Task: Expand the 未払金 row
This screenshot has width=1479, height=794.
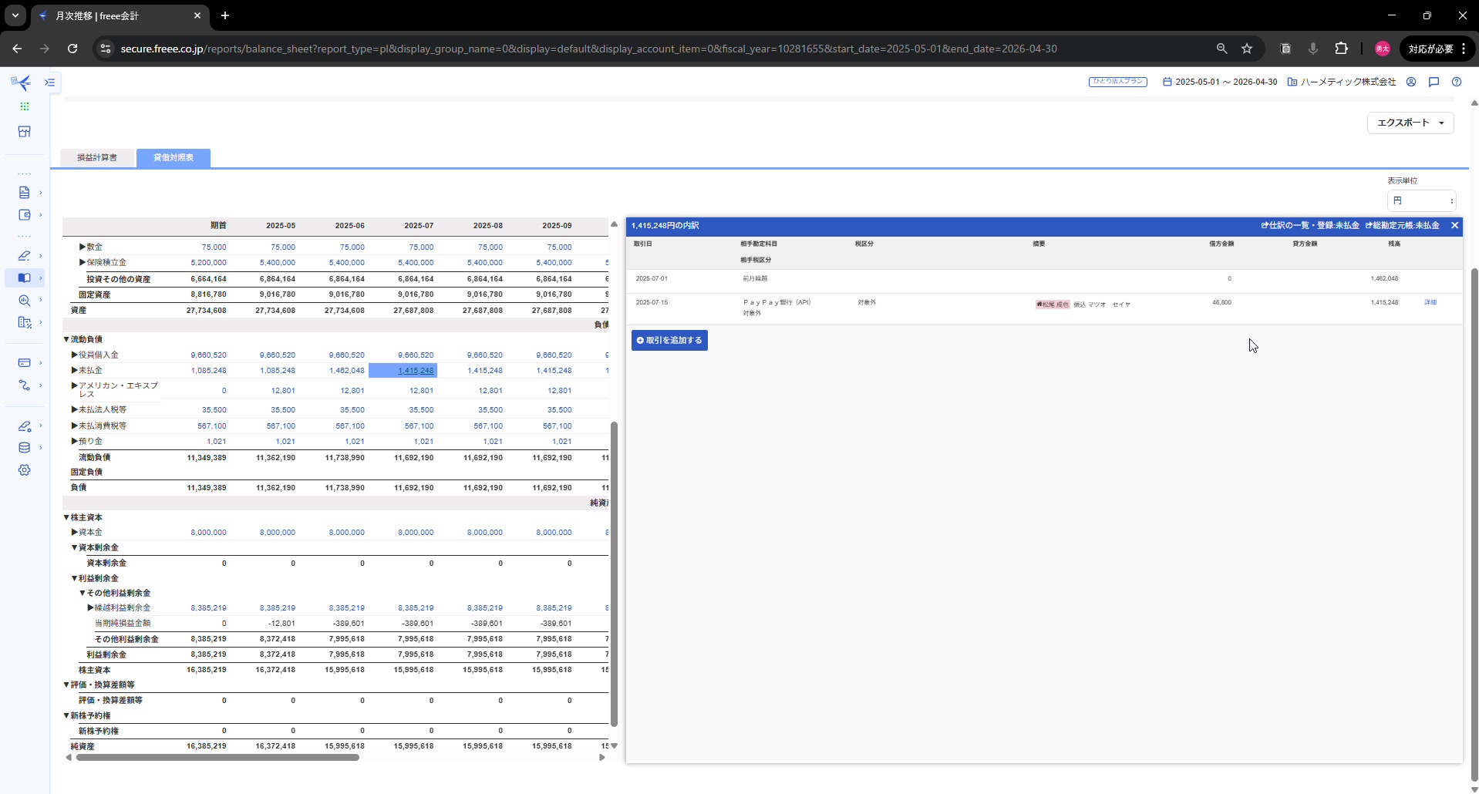Action: pos(75,371)
